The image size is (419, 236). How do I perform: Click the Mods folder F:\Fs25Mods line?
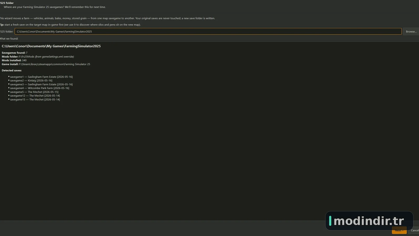coord(38,57)
